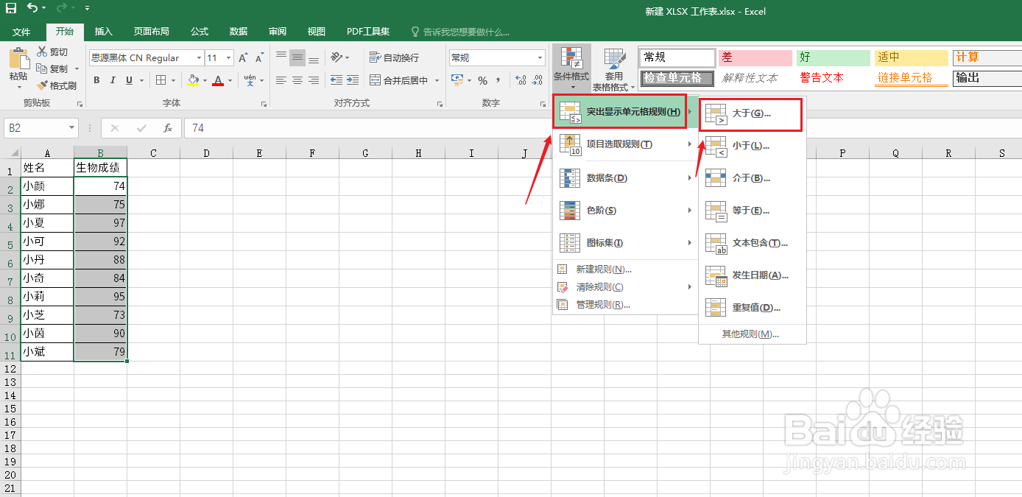Click the text orientation icon
Image resolution: width=1022 pixels, height=497 pixels.
(x=336, y=57)
